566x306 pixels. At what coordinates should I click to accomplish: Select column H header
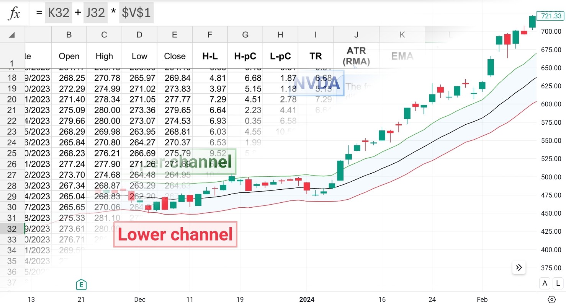click(x=280, y=35)
